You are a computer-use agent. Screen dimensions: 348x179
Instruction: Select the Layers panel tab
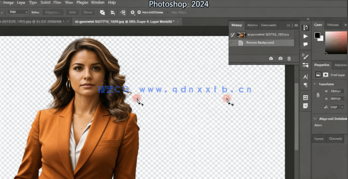coord(319,139)
